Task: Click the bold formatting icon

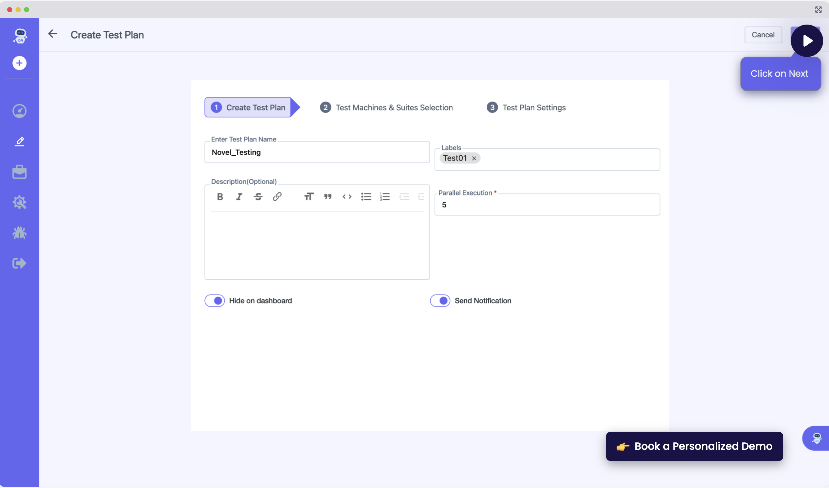Action: [220, 197]
